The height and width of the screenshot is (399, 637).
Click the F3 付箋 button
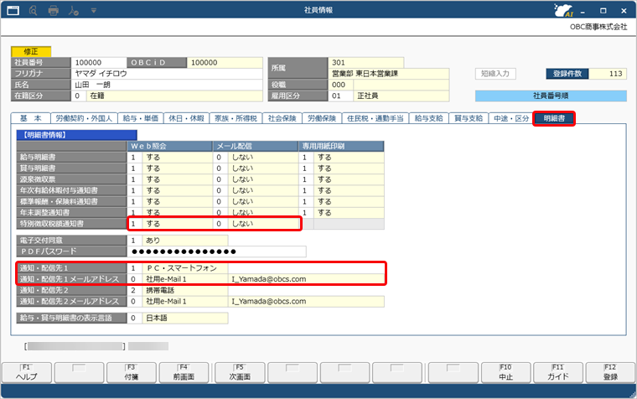click(x=132, y=371)
